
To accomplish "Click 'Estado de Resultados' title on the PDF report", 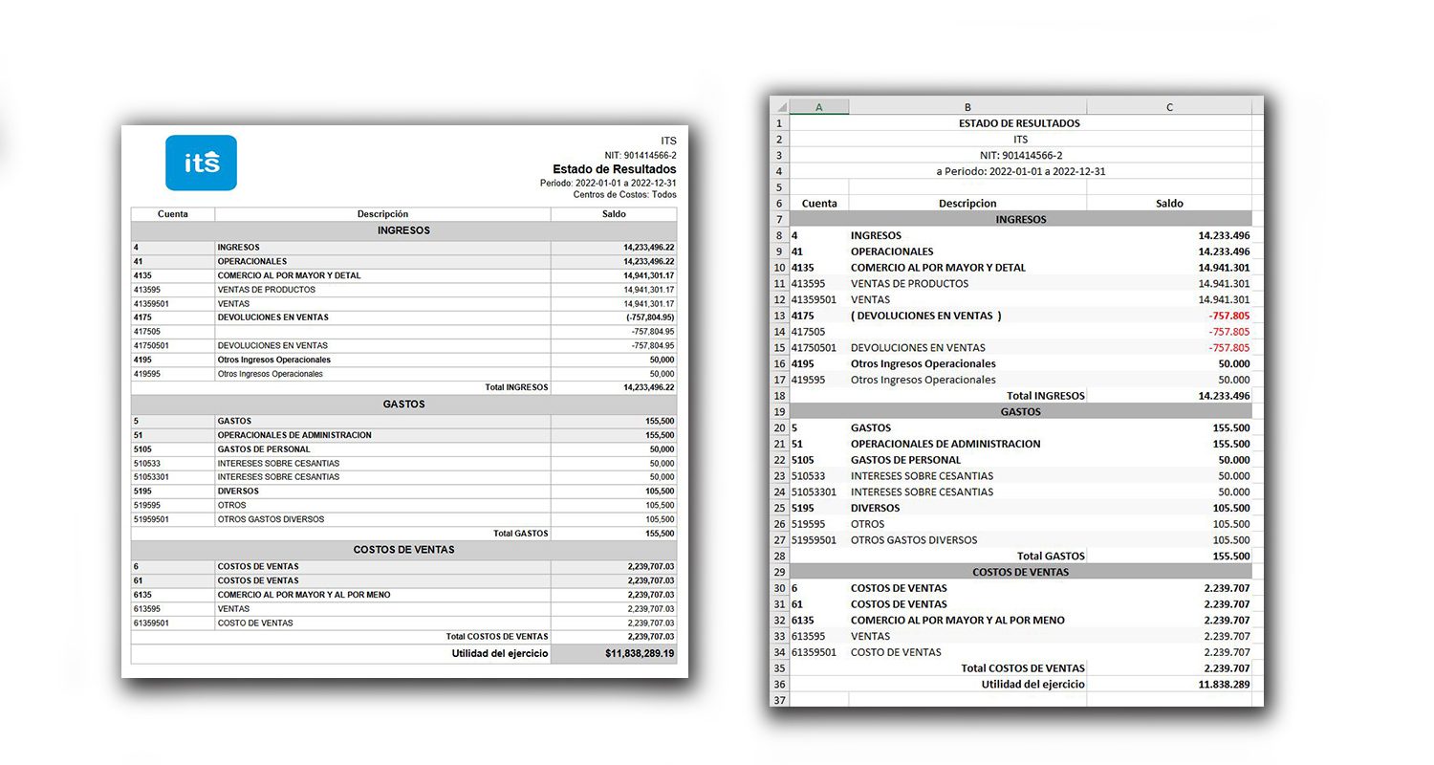I will 614,169.
